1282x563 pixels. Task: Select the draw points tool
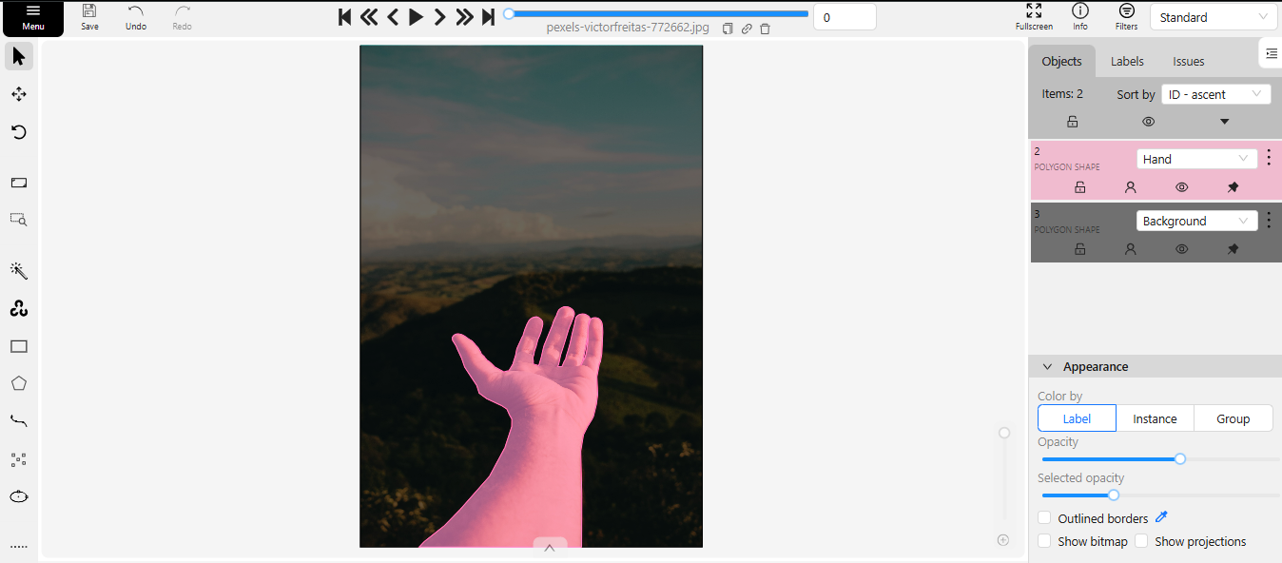18,459
